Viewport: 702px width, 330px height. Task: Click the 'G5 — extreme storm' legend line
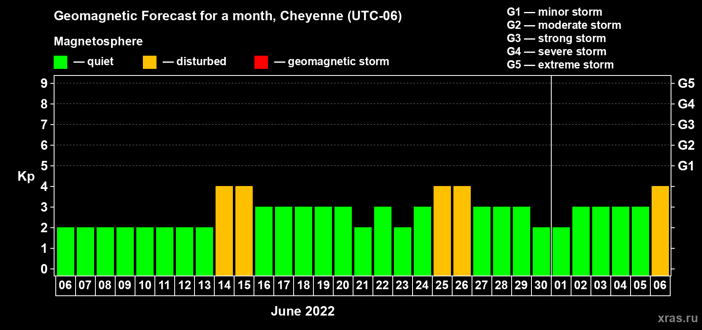point(560,65)
